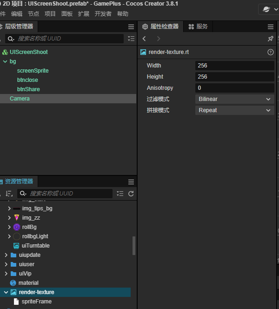Screen dimensions: 279x309
Task: Expand the rollbgLight asset
Action: point(9,236)
